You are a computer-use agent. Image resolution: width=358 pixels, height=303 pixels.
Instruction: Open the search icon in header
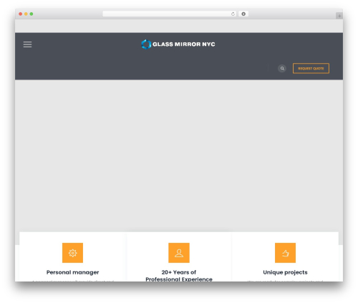coord(282,69)
